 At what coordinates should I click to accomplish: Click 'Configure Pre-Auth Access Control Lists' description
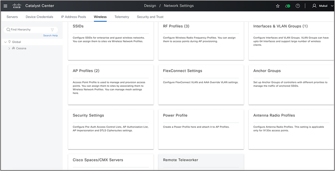click(x=111, y=129)
